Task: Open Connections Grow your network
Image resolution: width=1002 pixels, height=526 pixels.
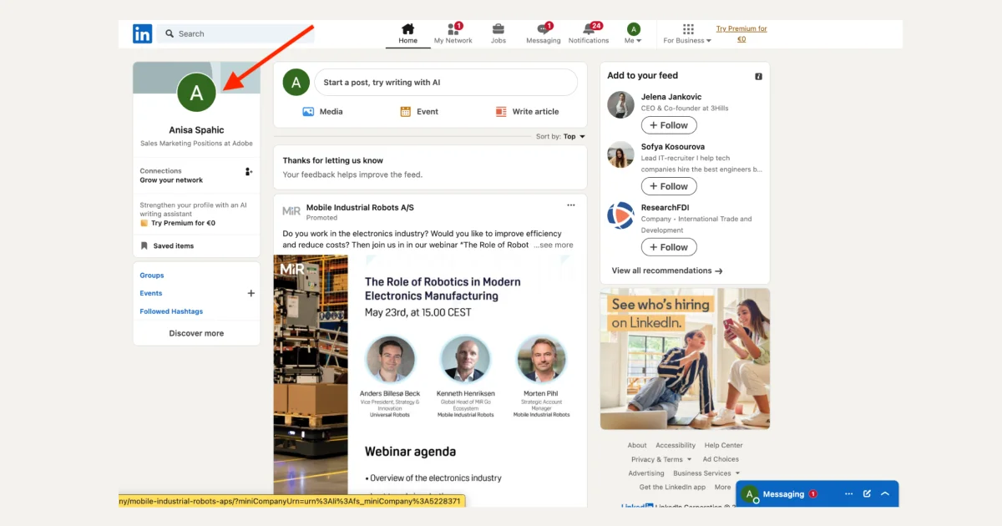Action: click(171, 175)
